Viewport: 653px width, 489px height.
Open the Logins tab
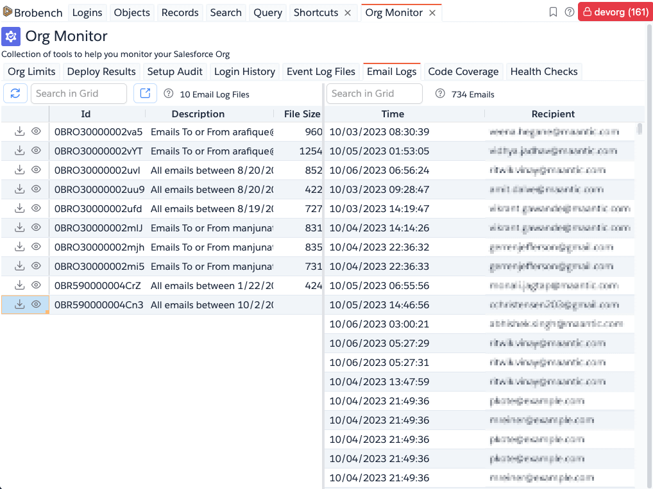click(x=87, y=12)
